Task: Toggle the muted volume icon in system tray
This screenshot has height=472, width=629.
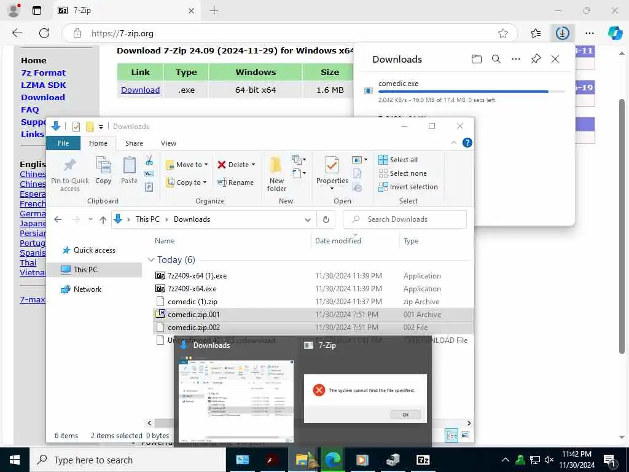Action: 549,460
